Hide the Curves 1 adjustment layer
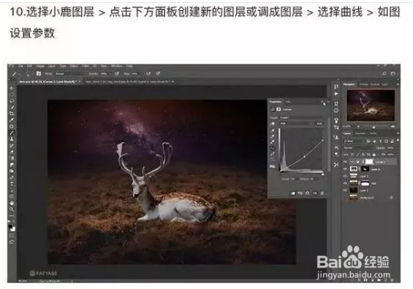Viewport: 413px width, 289px height. [346, 162]
